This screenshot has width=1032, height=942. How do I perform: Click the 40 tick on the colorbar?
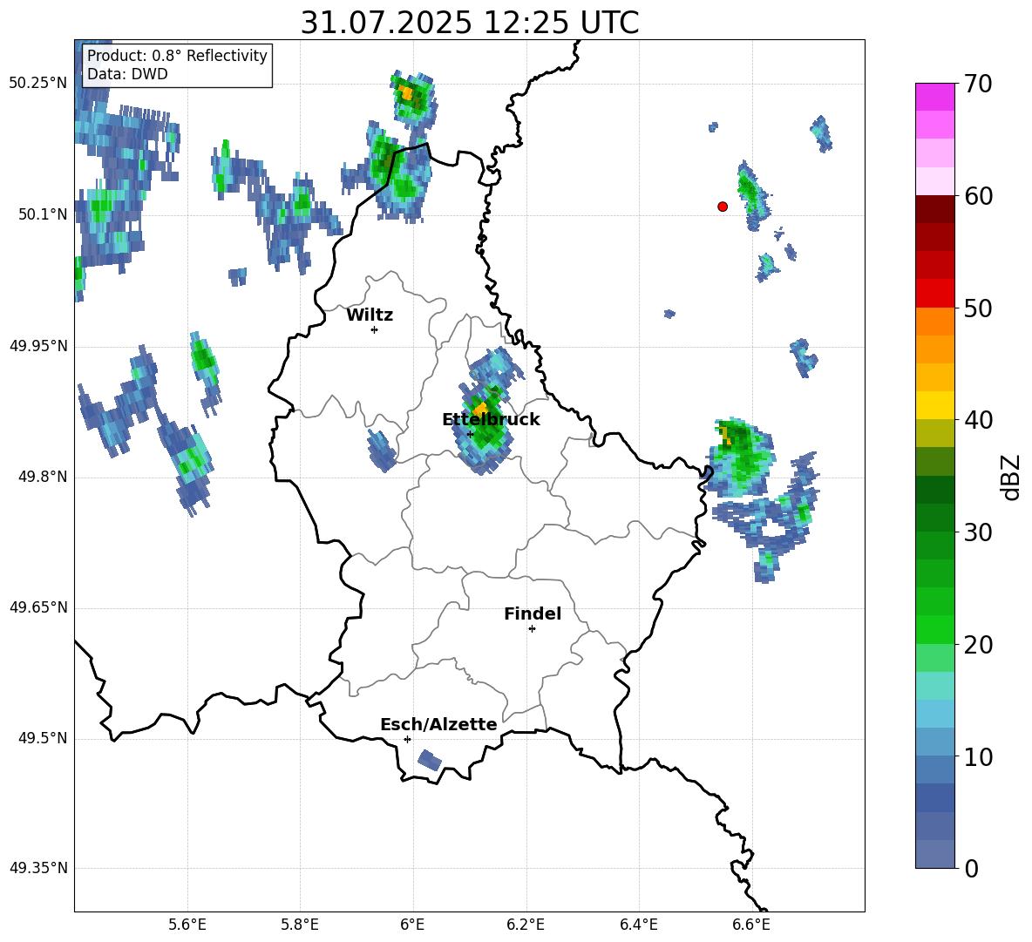pyautogui.click(x=978, y=420)
